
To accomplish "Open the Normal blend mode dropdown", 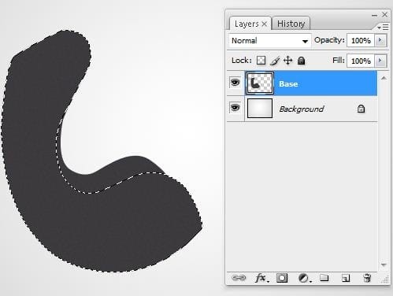I will (x=269, y=41).
